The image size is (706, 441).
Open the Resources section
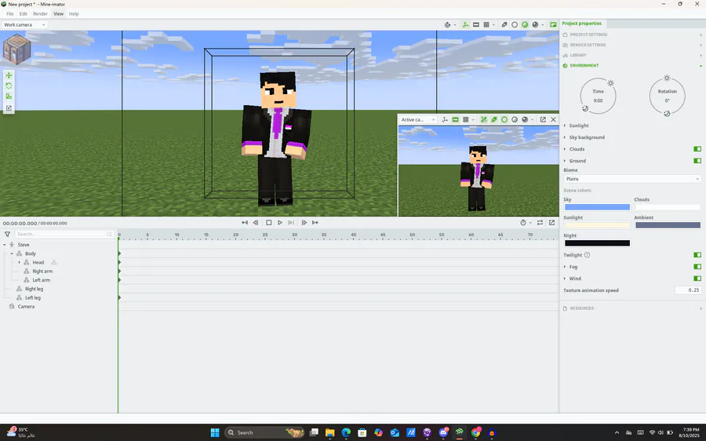tap(632, 308)
